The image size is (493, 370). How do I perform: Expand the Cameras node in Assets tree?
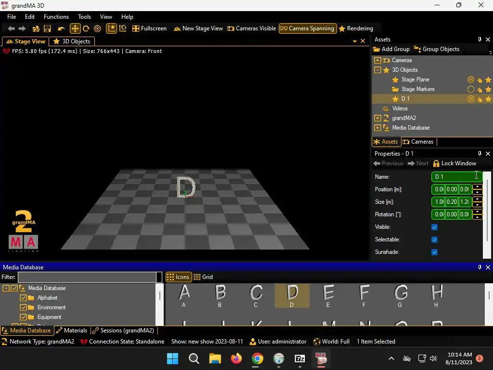point(377,60)
